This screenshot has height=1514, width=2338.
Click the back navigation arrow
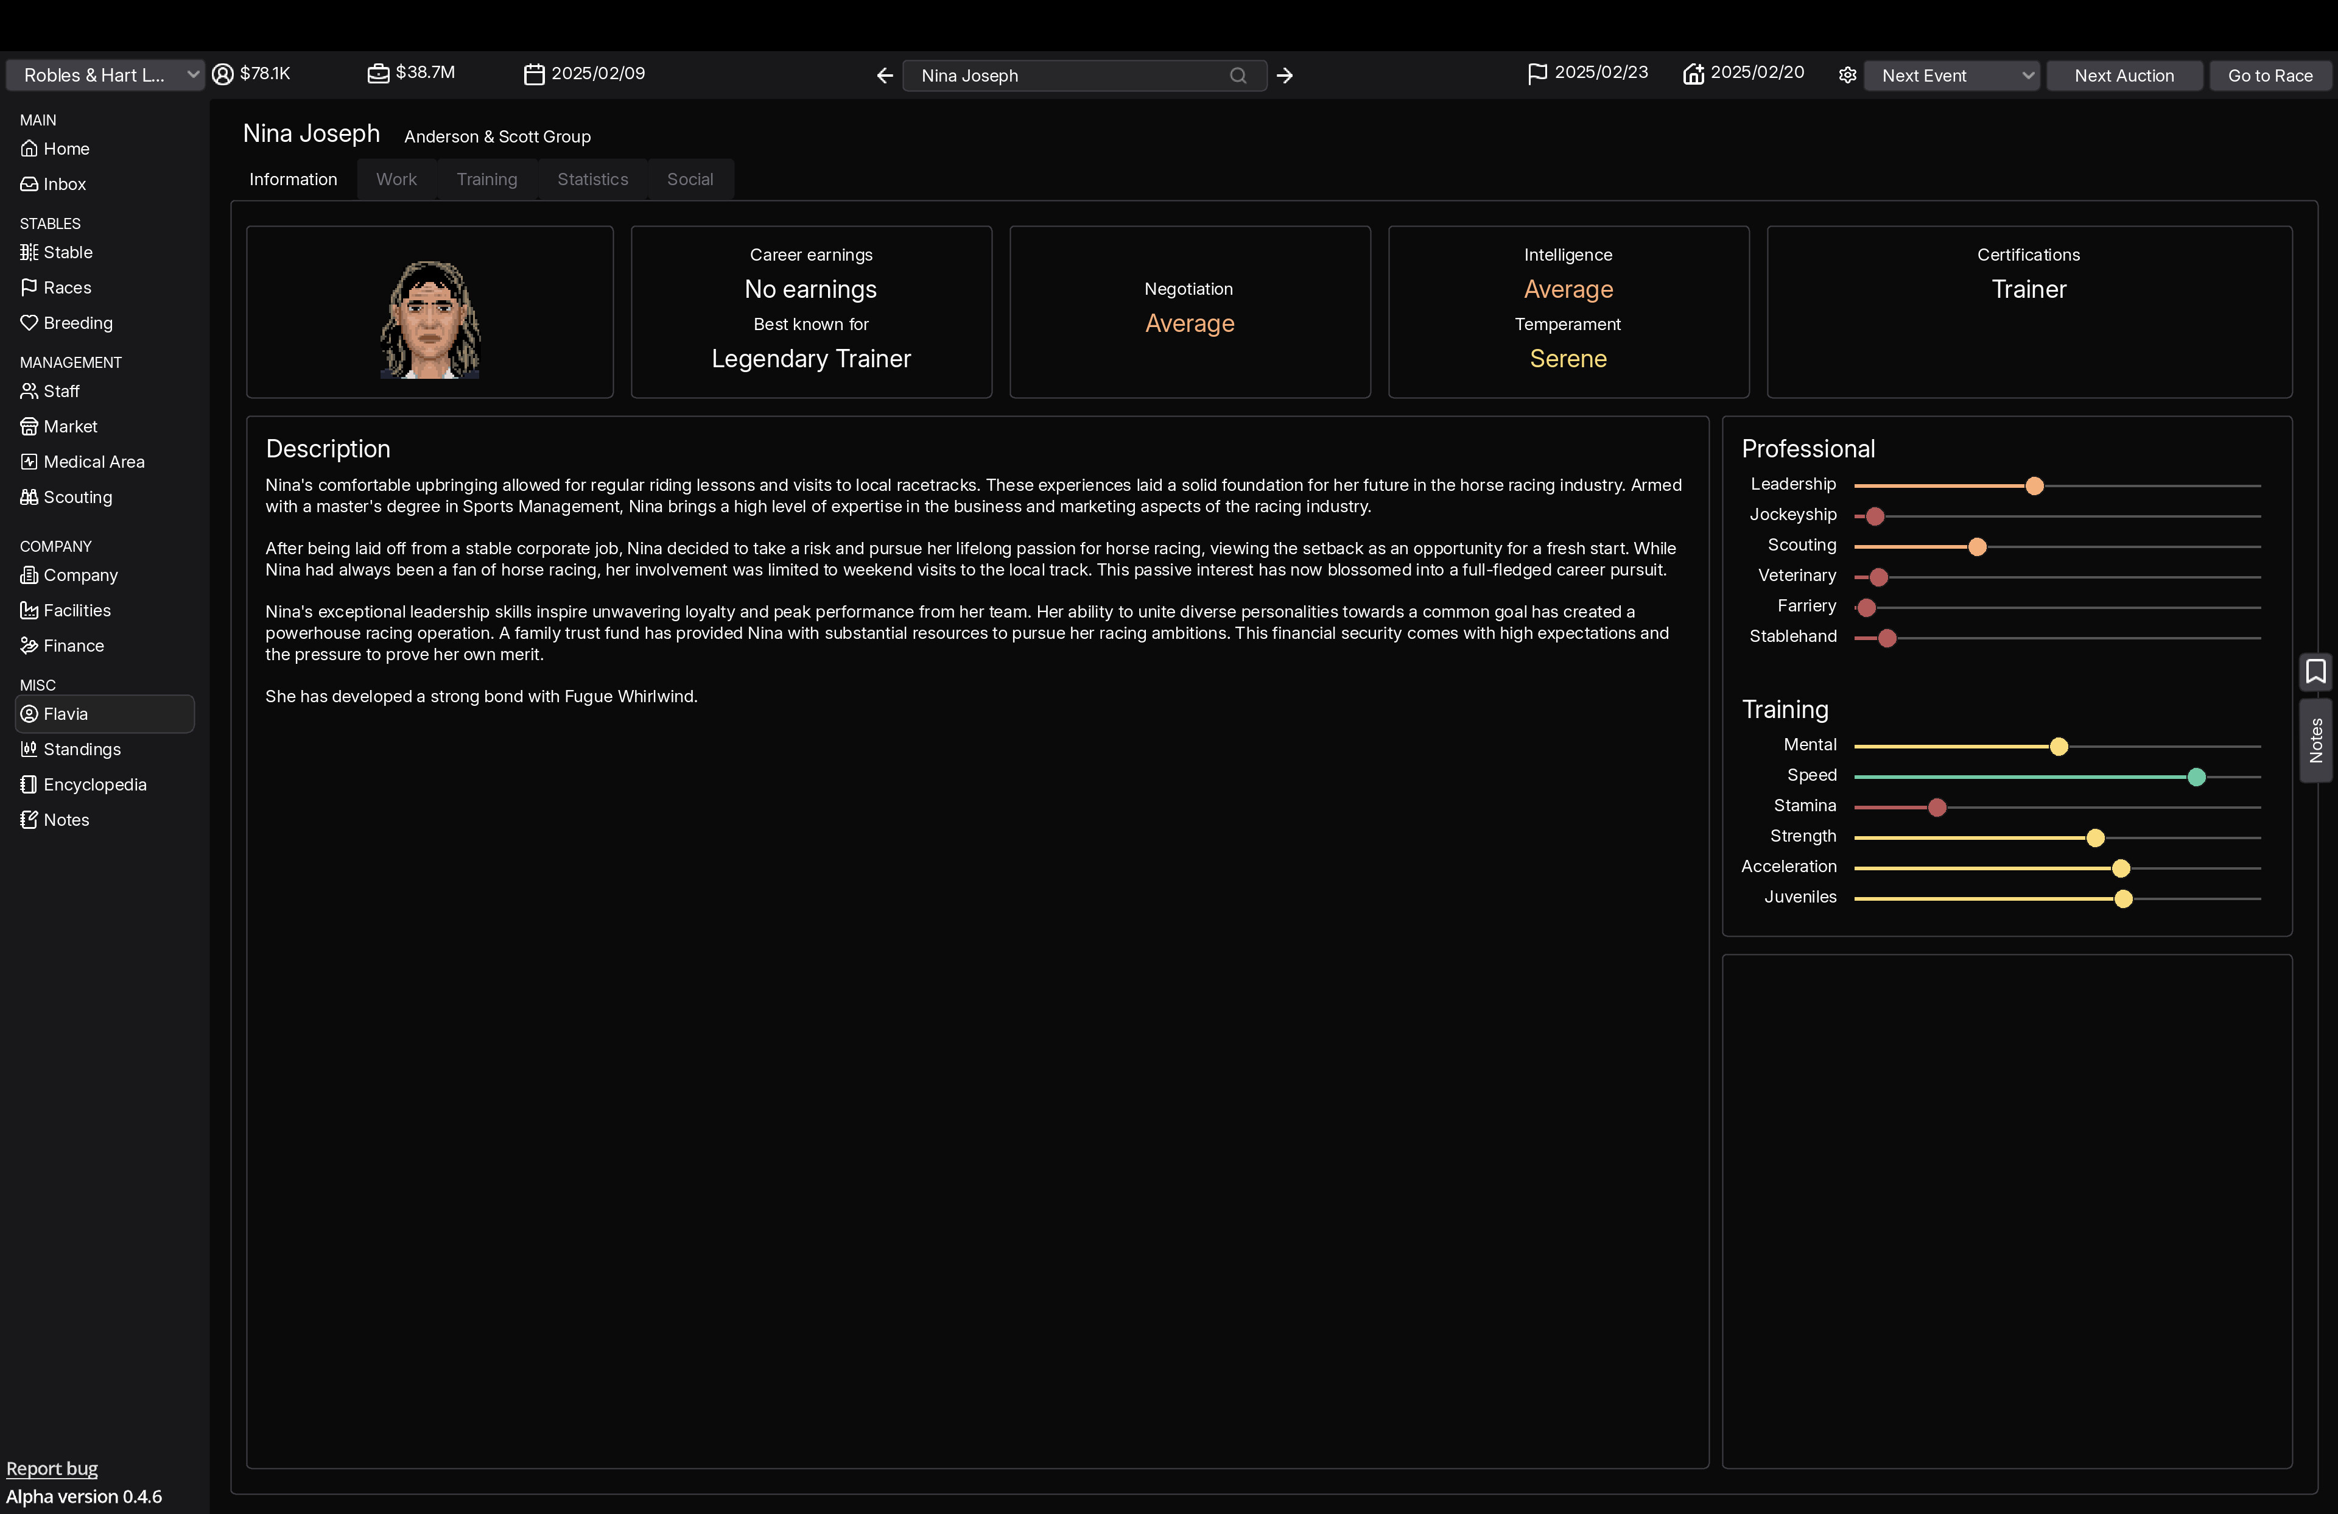(x=883, y=75)
